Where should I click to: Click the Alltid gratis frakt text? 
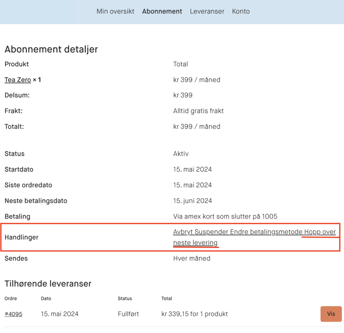[198, 111]
